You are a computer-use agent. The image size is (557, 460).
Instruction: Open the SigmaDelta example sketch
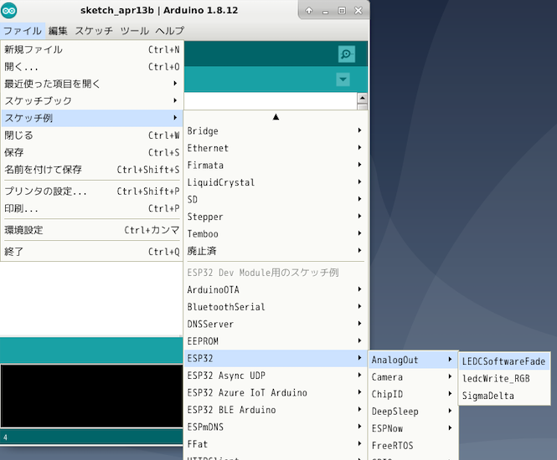tap(488, 396)
